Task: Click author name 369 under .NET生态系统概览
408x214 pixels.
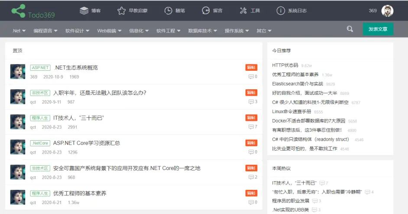Action: 33,77
